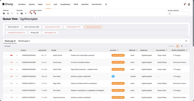Create a new email ticket
Image resolution: width=194 pixels, height=101 pixels.
(x=22, y=13)
